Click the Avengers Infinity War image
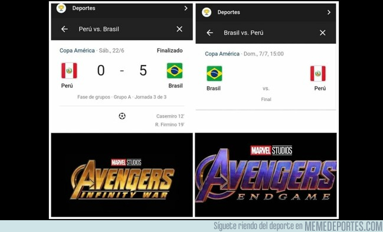The width and height of the screenshot is (383, 232). point(122,175)
